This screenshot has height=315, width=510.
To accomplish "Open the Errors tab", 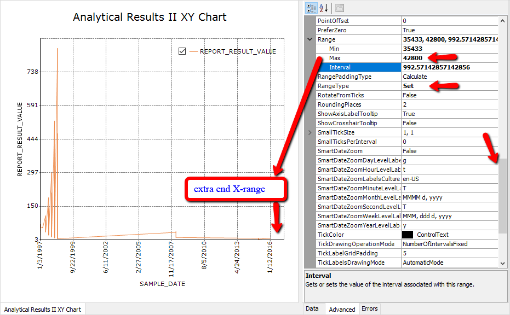I will coord(369,309).
